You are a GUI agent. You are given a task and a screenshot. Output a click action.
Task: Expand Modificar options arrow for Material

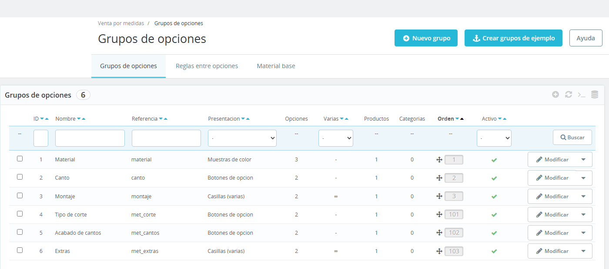pyautogui.click(x=583, y=160)
